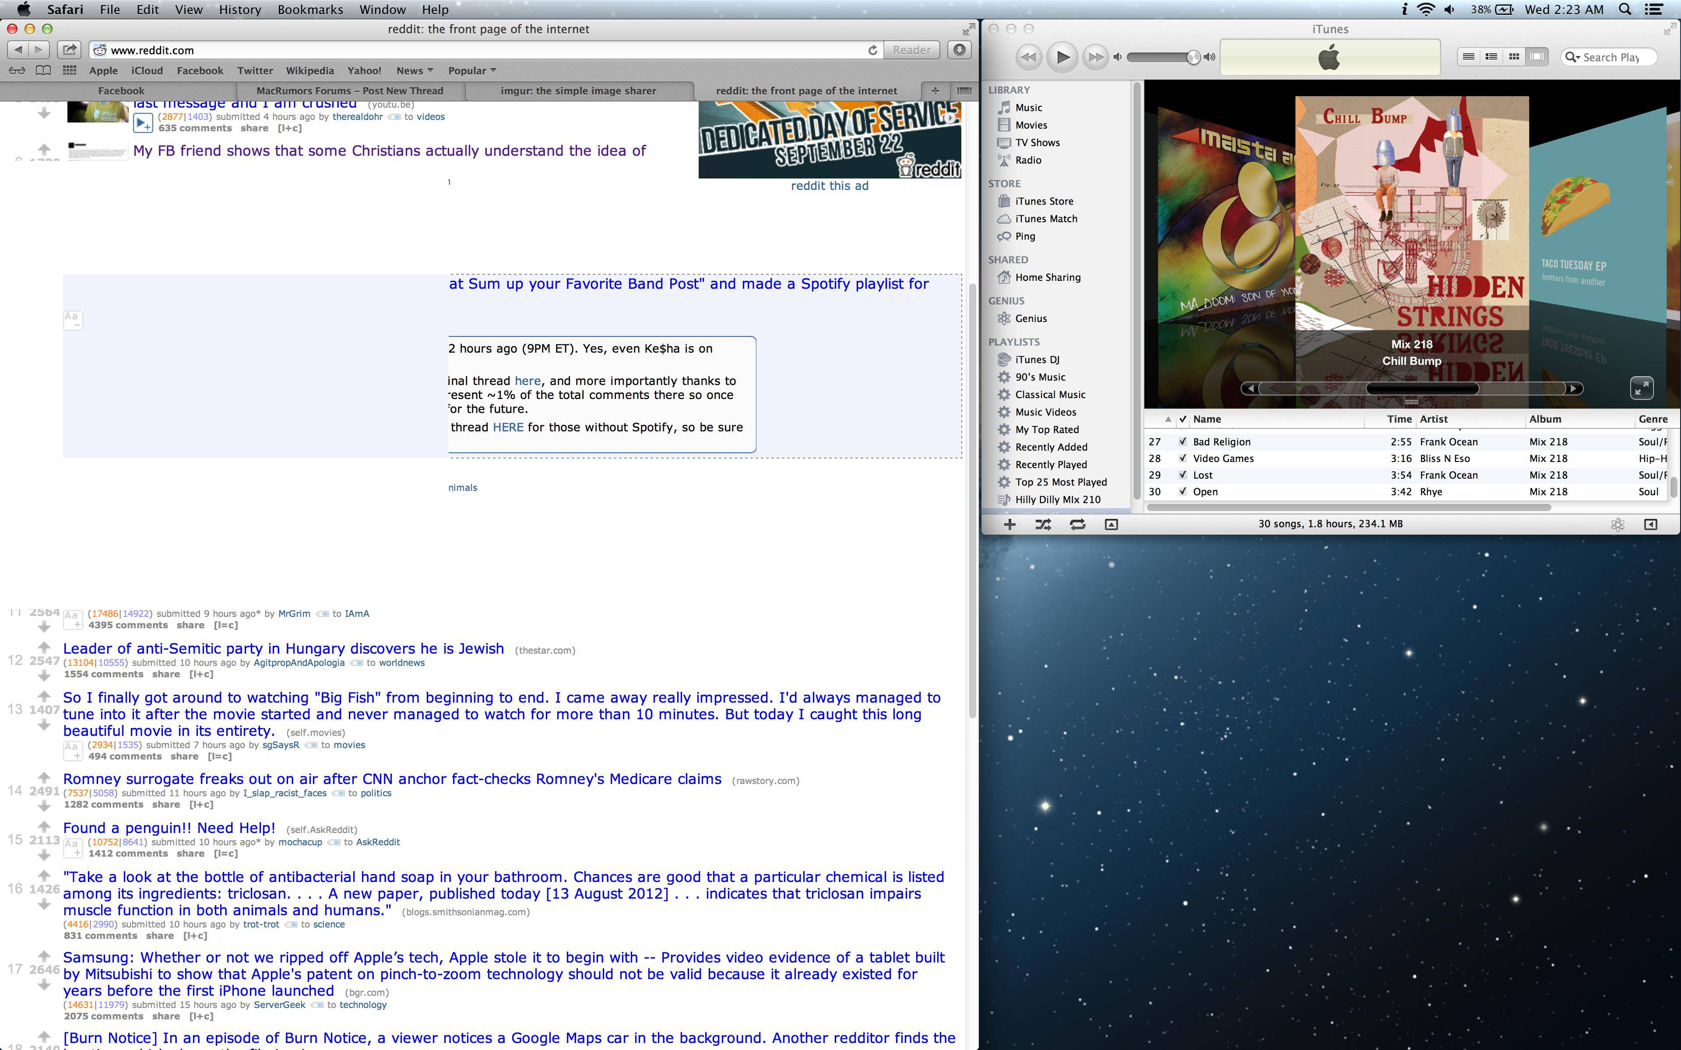Open Safari downloads button
The height and width of the screenshot is (1050, 1681).
point(959,50)
